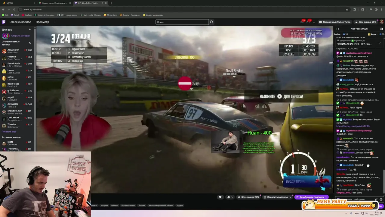Open the browser extensions puzzle icon
The width and height of the screenshot is (385, 217).
(x=355, y=9)
